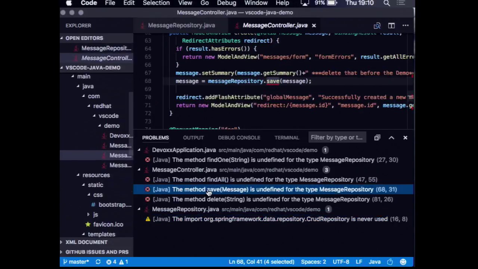Expand the XML Document section
Viewport: 478px width, 269px height.
(x=86, y=242)
